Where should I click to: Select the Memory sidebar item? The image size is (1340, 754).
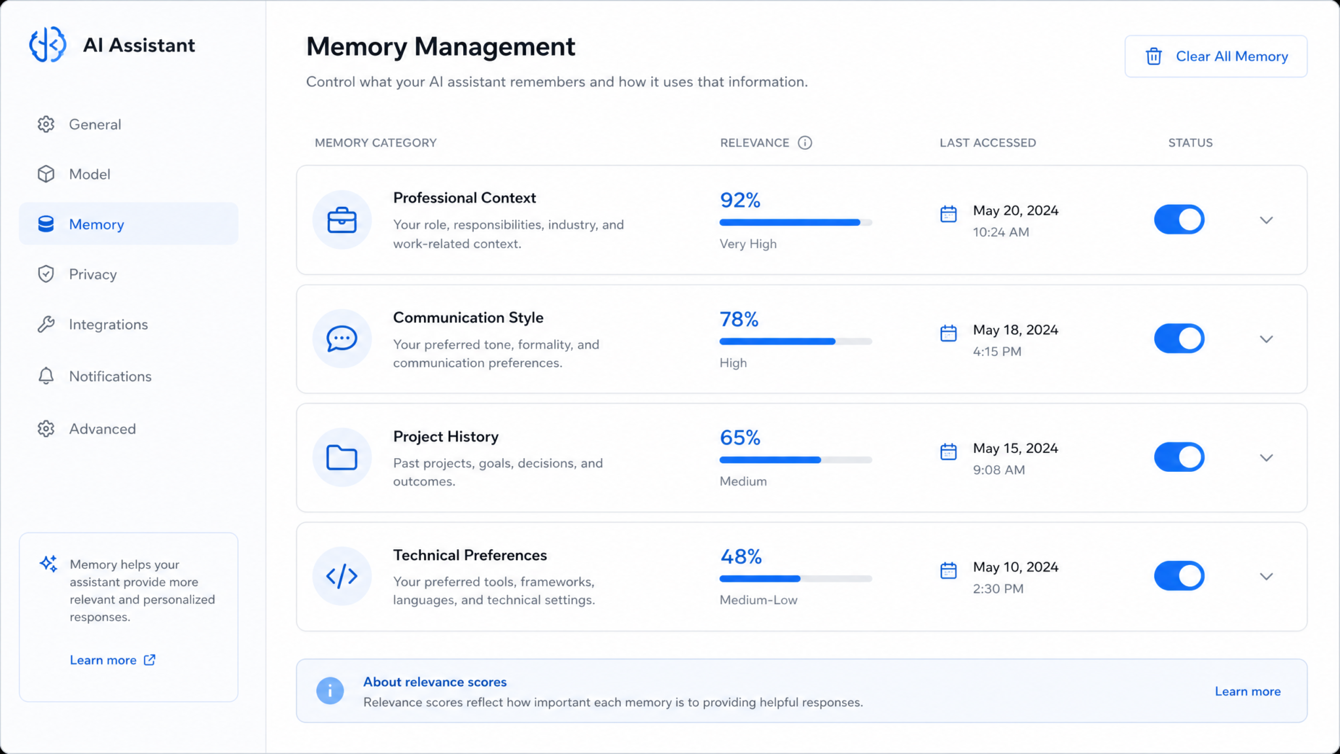click(128, 224)
